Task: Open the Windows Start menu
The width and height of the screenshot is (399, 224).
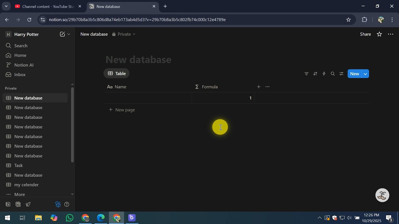Action: [x=7, y=218]
